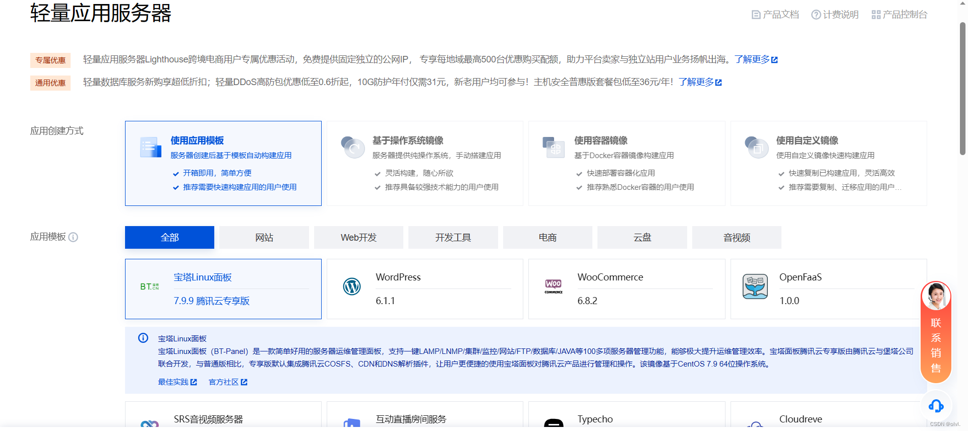Select the 宝塔Linux面板 template card
The image size is (968, 431).
[x=223, y=289]
